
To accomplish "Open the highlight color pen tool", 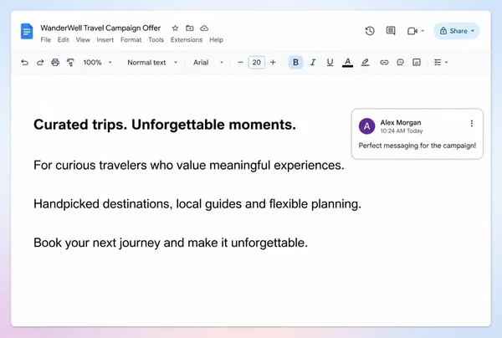I will 365,63.
